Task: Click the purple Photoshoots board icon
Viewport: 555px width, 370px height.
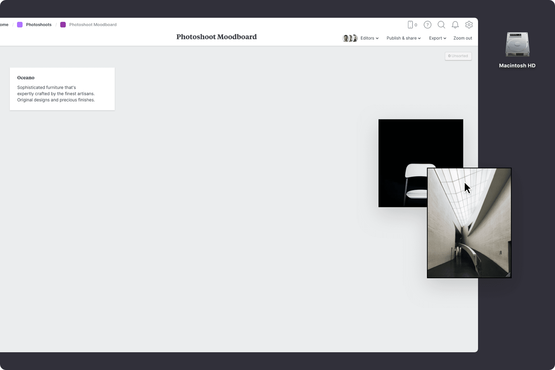Action: 20,24
